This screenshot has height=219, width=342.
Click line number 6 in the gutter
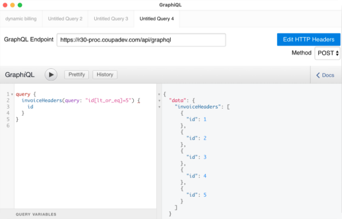(8, 125)
